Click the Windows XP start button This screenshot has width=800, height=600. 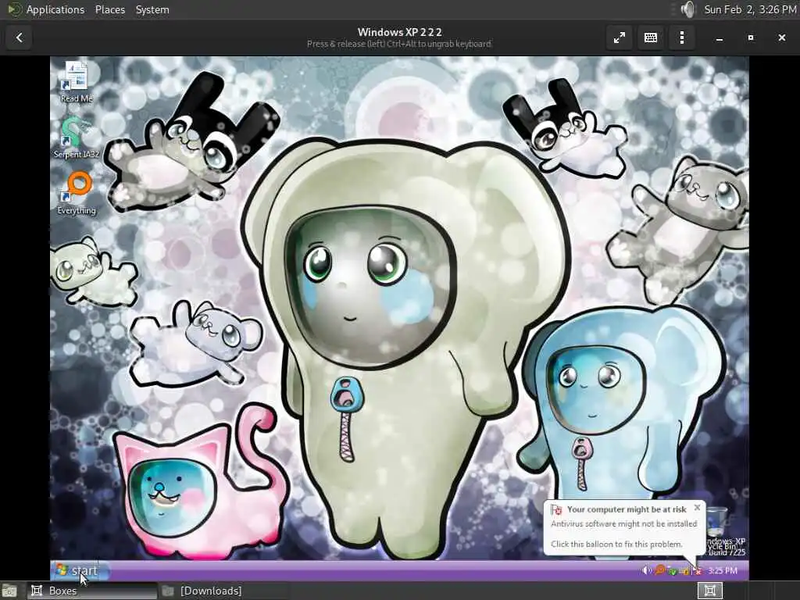(80, 570)
